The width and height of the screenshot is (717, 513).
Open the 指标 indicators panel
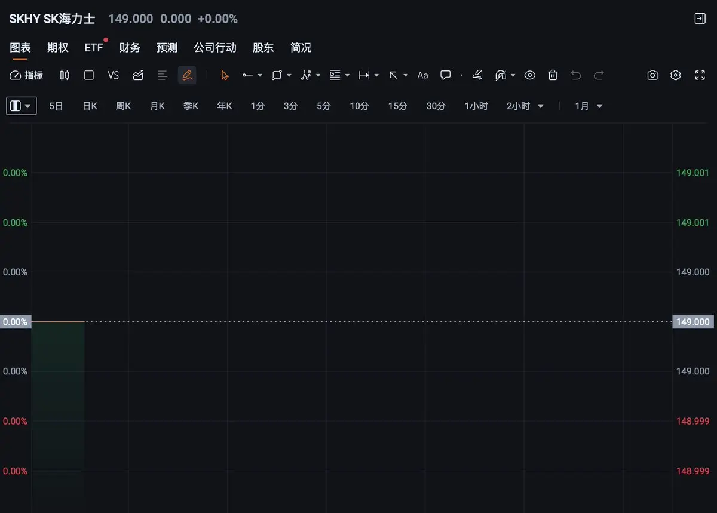click(27, 75)
